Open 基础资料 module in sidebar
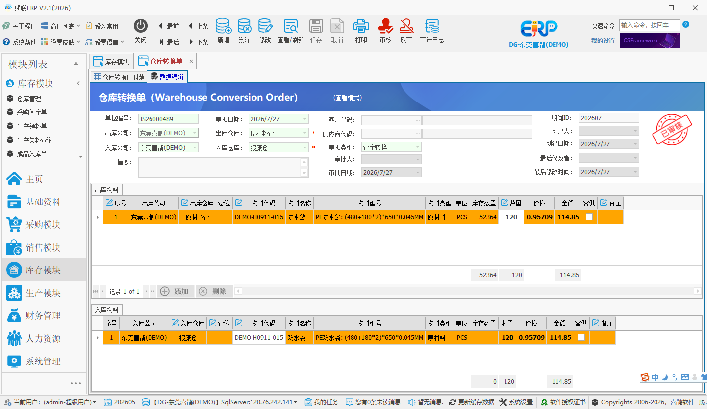 [x=44, y=202]
